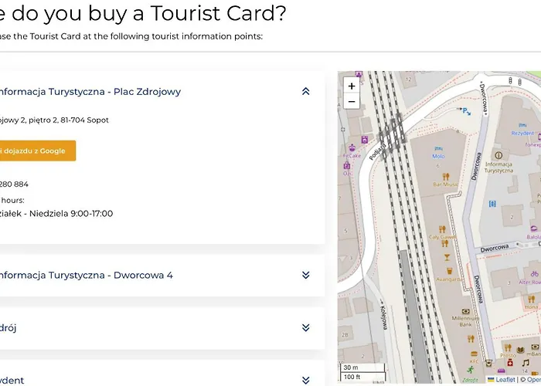Click the Millennium Bank icon on map
Viewport: 541px width, 386px height.
point(465,311)
